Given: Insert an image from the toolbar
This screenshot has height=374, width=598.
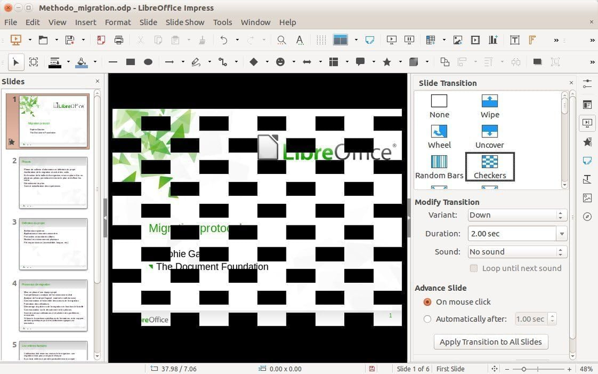Looking at the screenshot, I should [457, 40].
